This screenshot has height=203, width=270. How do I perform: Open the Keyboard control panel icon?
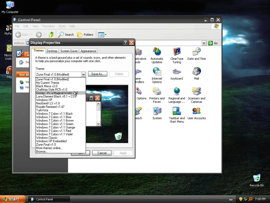tap(177, 74)
